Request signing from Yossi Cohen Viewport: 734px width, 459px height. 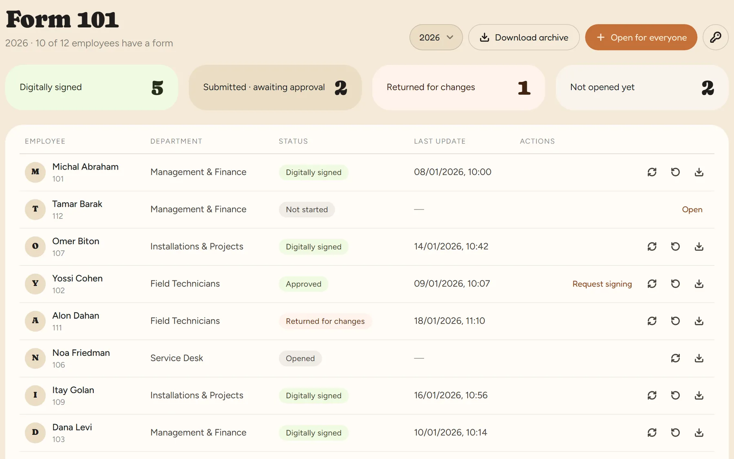602,284
